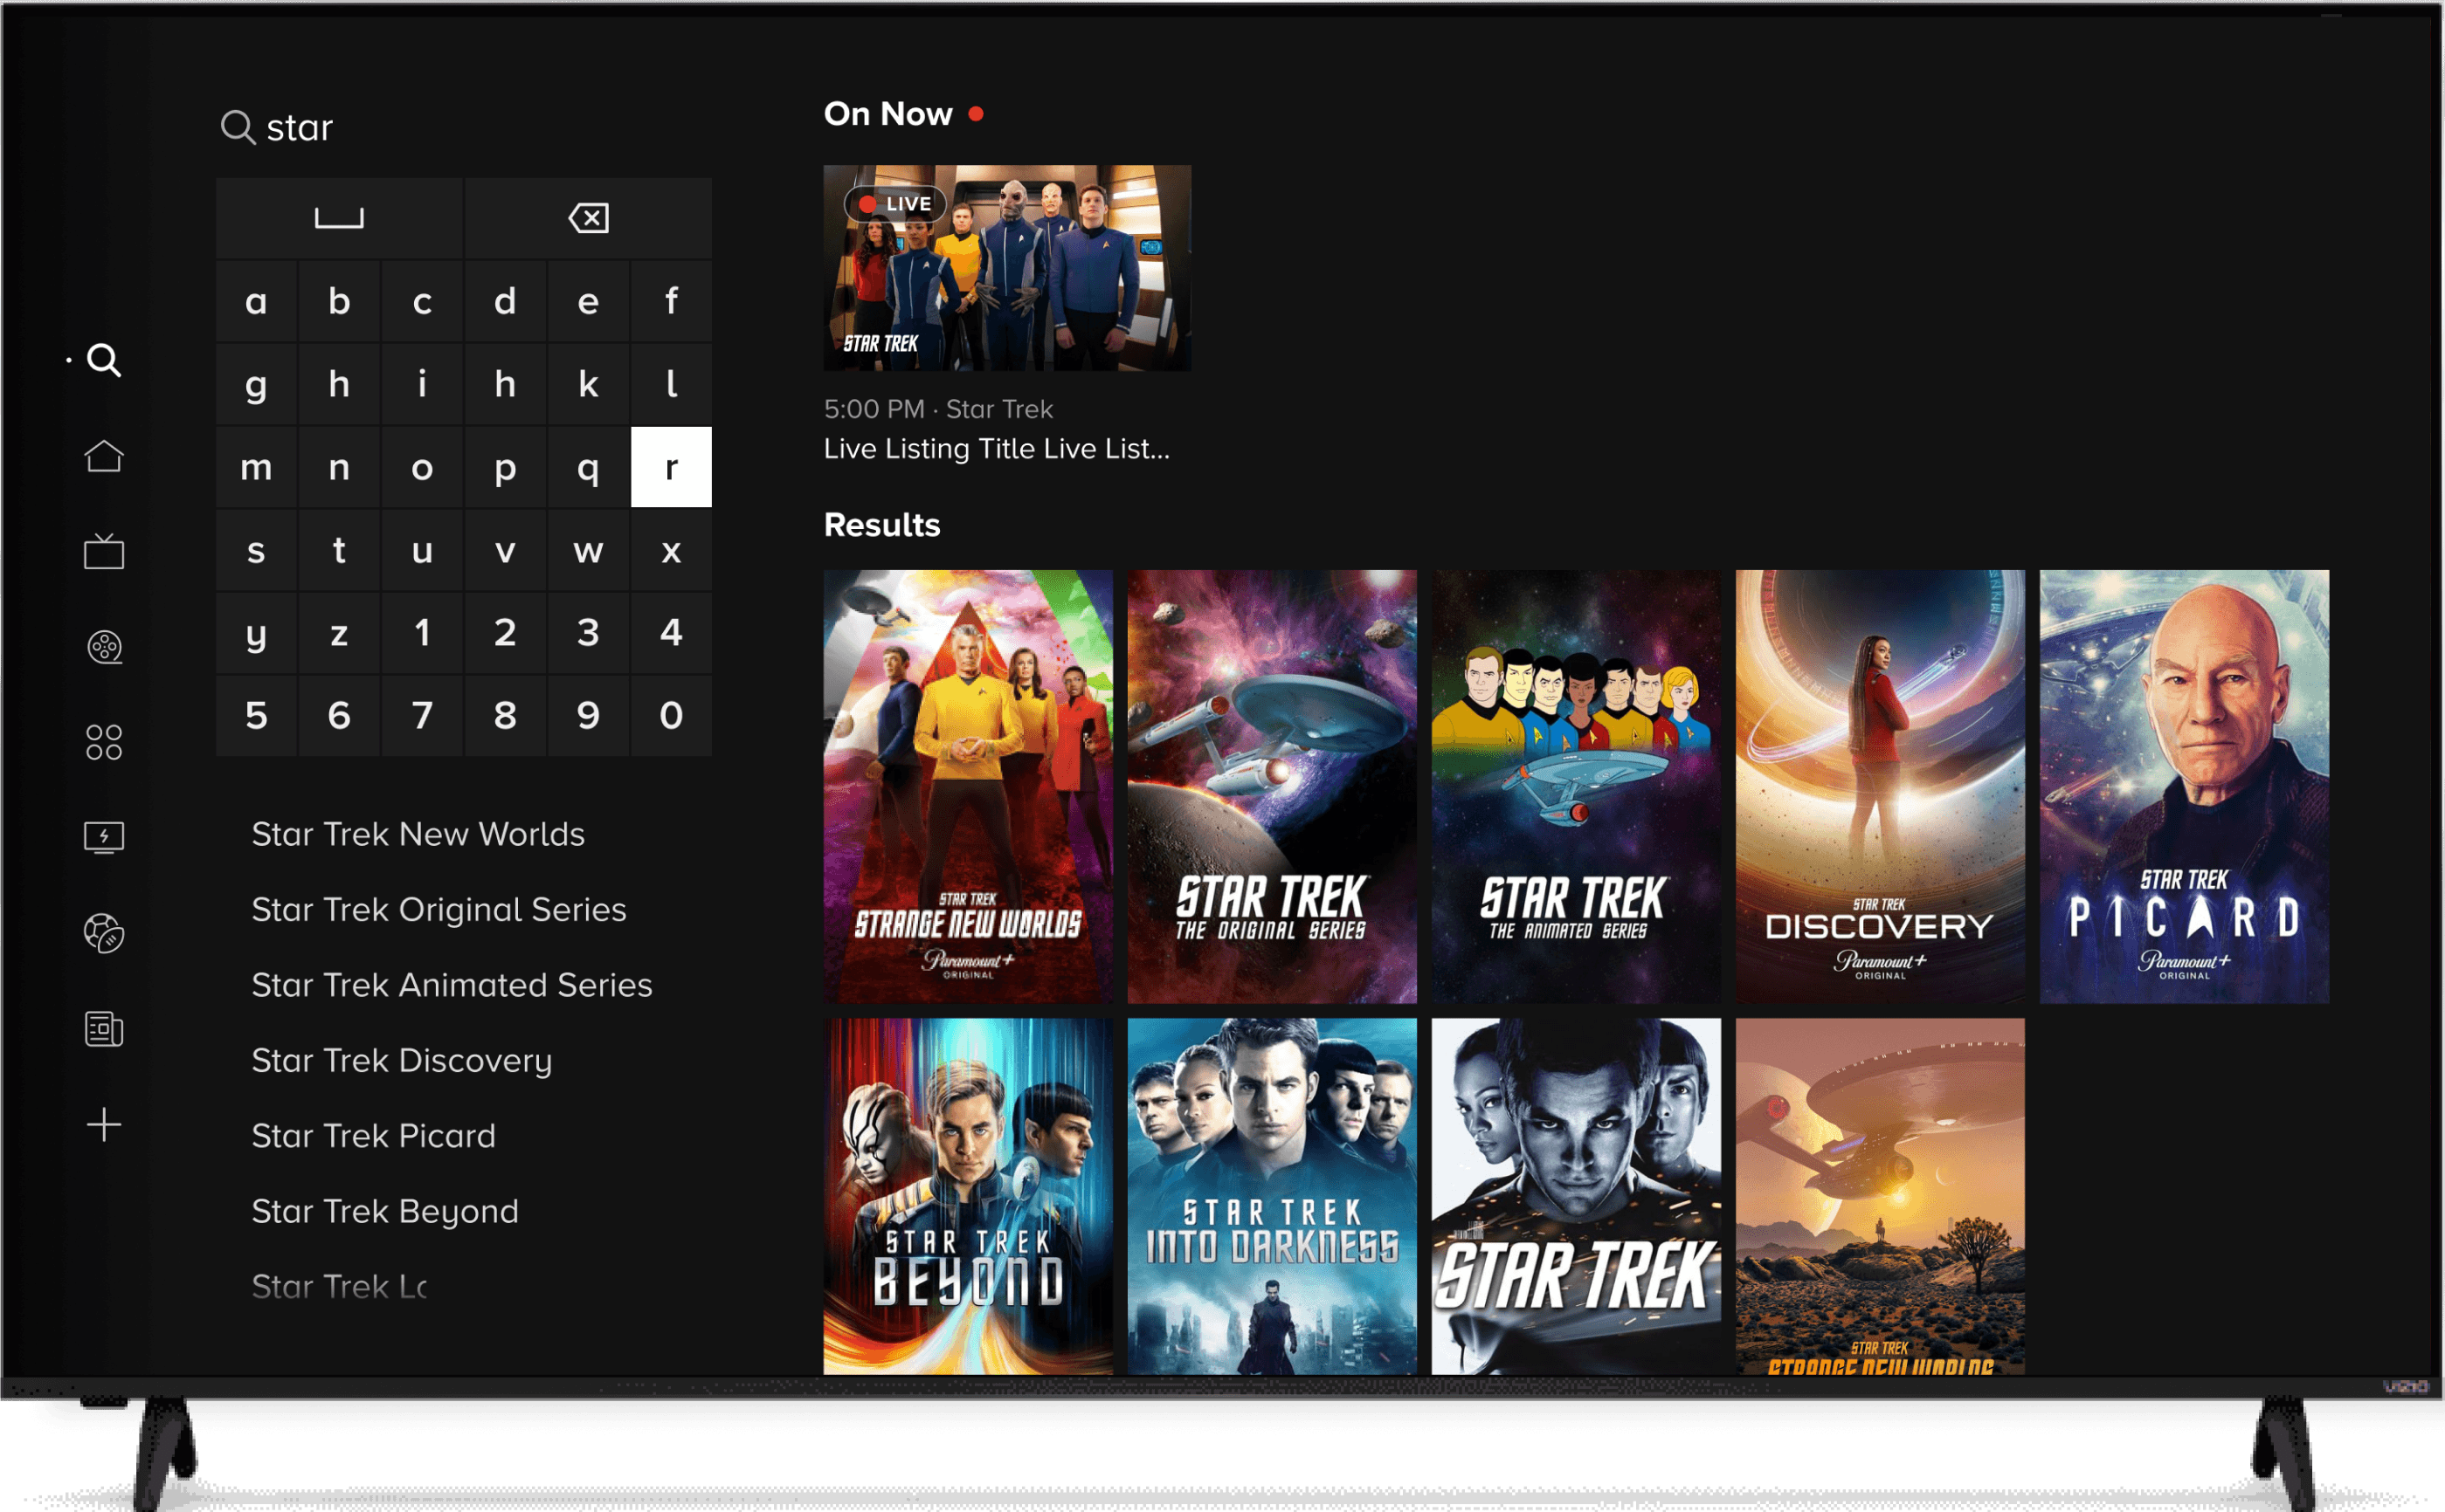Tap the number 9 key
The width and height of the screenshot is (2445, 1512).
click(588, 716)
